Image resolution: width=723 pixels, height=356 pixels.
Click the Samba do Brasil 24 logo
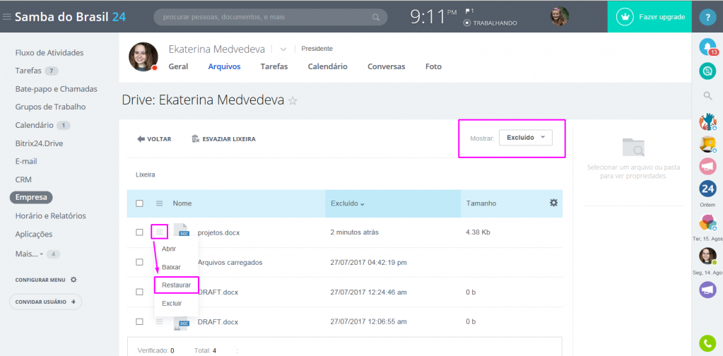click(x=70, y=17)
